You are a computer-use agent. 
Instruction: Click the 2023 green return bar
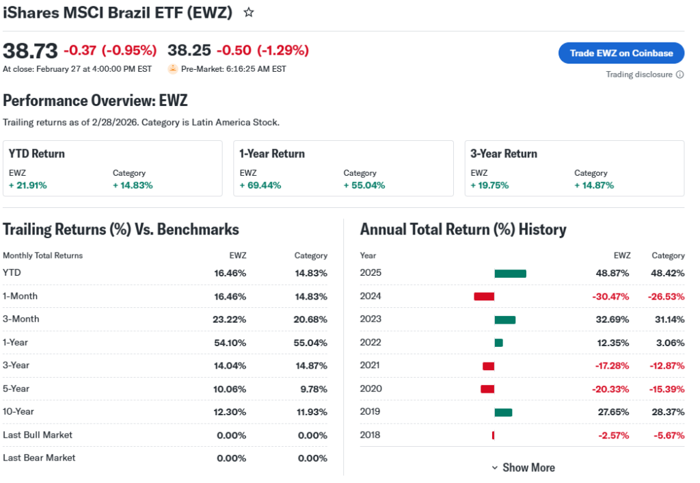tap(504, 319)
